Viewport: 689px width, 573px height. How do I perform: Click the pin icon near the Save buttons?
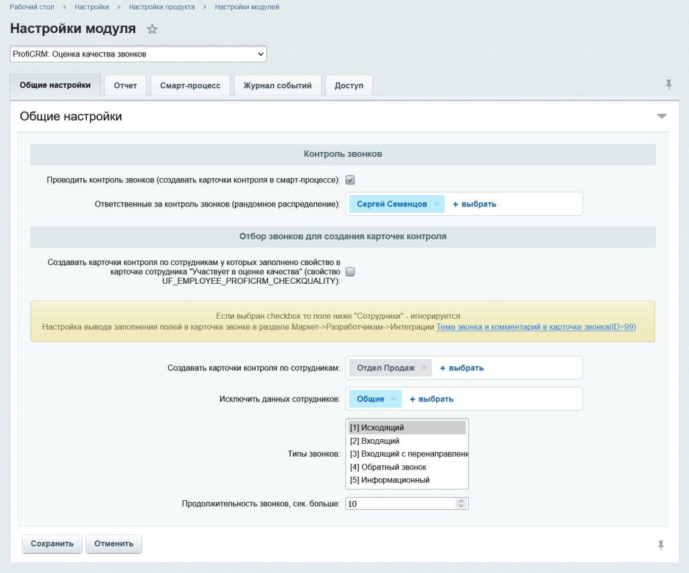coord(660,545)
